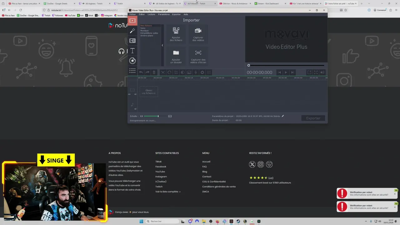Screen dimensions: 400x225
Task: Click the Play button in preview
Action: [x=286, y=72]
